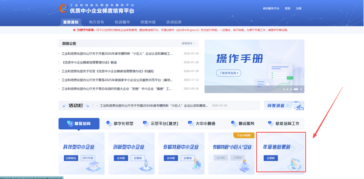Click the 2026-03-24 date in 活动栏
The image size is (364, 179).
click(220, 106)
